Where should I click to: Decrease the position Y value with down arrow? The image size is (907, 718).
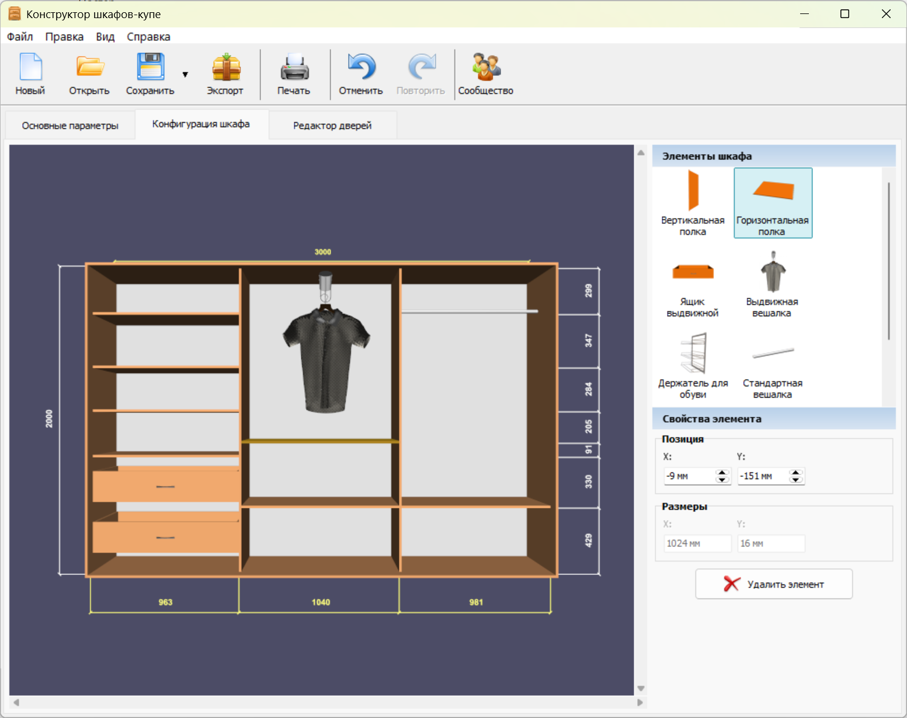coord(796,480)
